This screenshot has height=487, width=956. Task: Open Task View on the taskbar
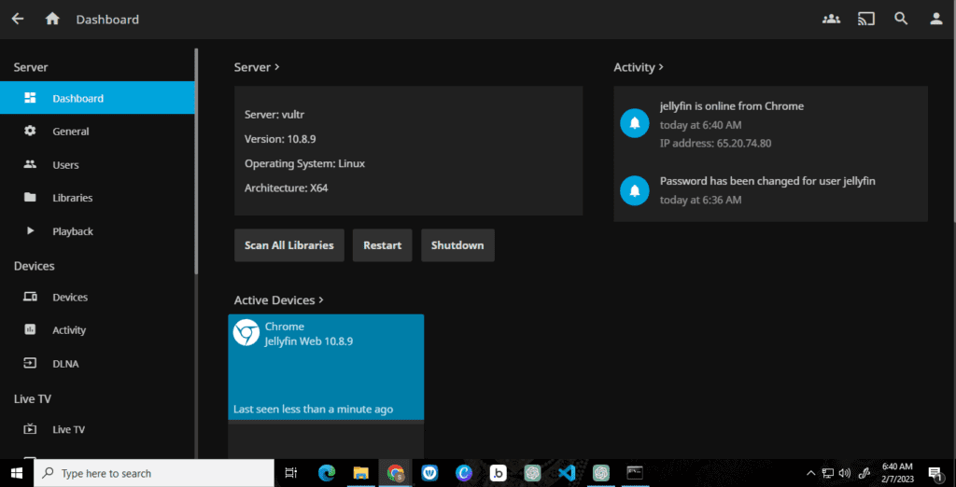(291, 473)
